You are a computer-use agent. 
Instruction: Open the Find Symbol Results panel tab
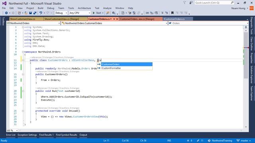pyautogui.click(x=67, y=135)
